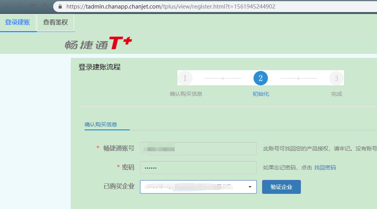The height and width of the screenshot is (209, 377).
Task: Click step 3 circle 完成
Action: 336,78
